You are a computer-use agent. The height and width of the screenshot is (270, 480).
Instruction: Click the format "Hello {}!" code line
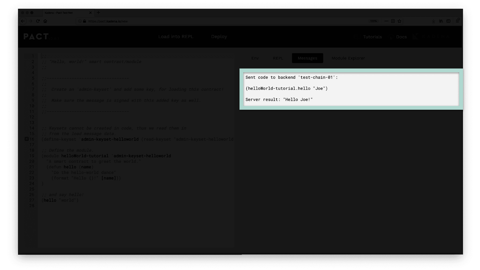(86, 178)
